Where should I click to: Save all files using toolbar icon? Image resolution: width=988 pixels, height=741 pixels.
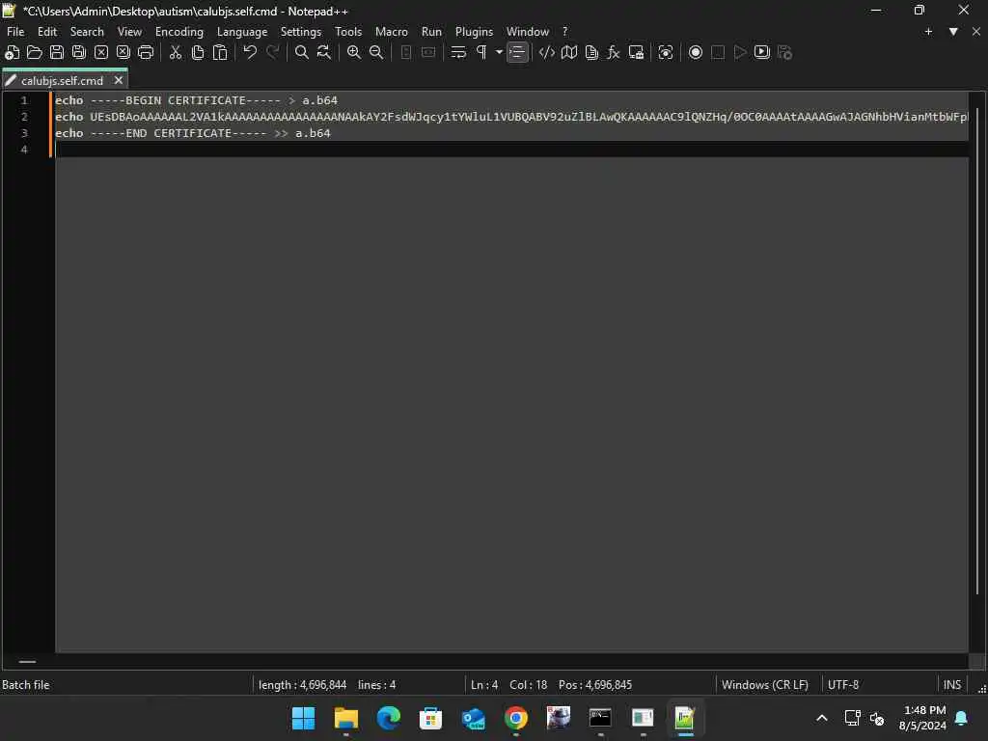(x=79, y=52)
